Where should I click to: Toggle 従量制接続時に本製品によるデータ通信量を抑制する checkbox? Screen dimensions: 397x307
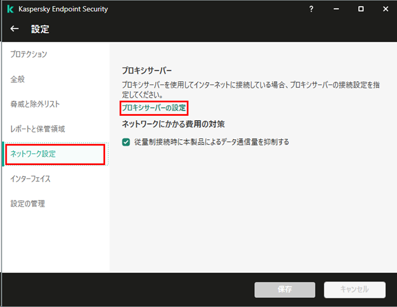pos(126,142)
